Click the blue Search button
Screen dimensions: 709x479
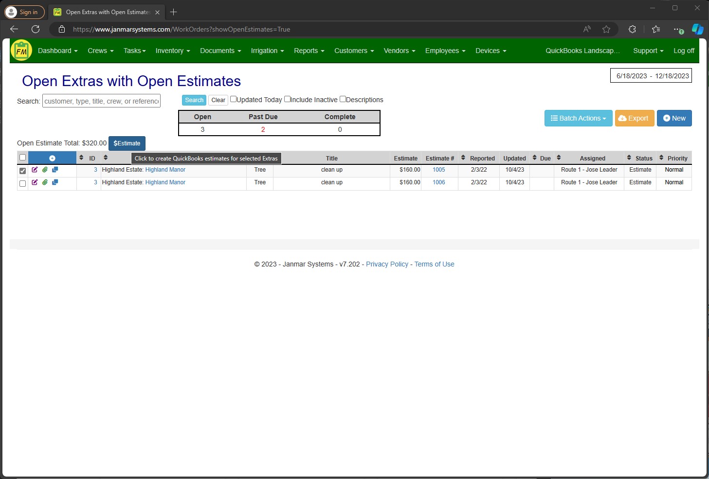tap(194, 100)
